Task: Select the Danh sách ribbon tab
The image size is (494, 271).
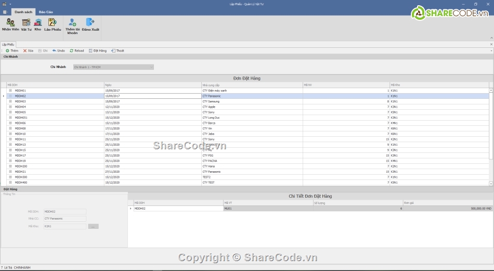Action: 23,11
